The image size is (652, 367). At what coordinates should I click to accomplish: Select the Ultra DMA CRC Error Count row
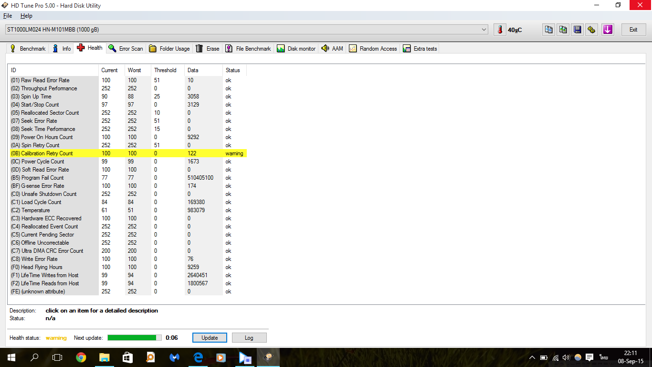pyautogui.click(x=128, y=251)
